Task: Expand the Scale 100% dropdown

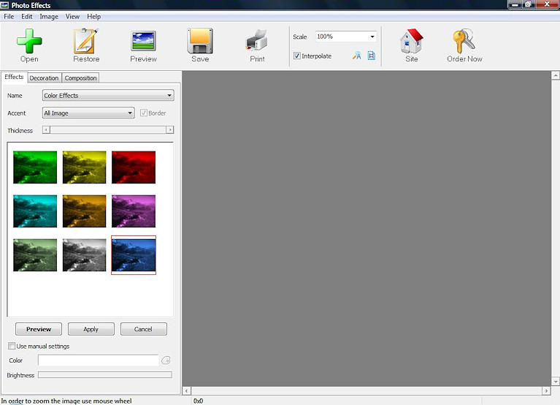Action: [x=372, y=37]
